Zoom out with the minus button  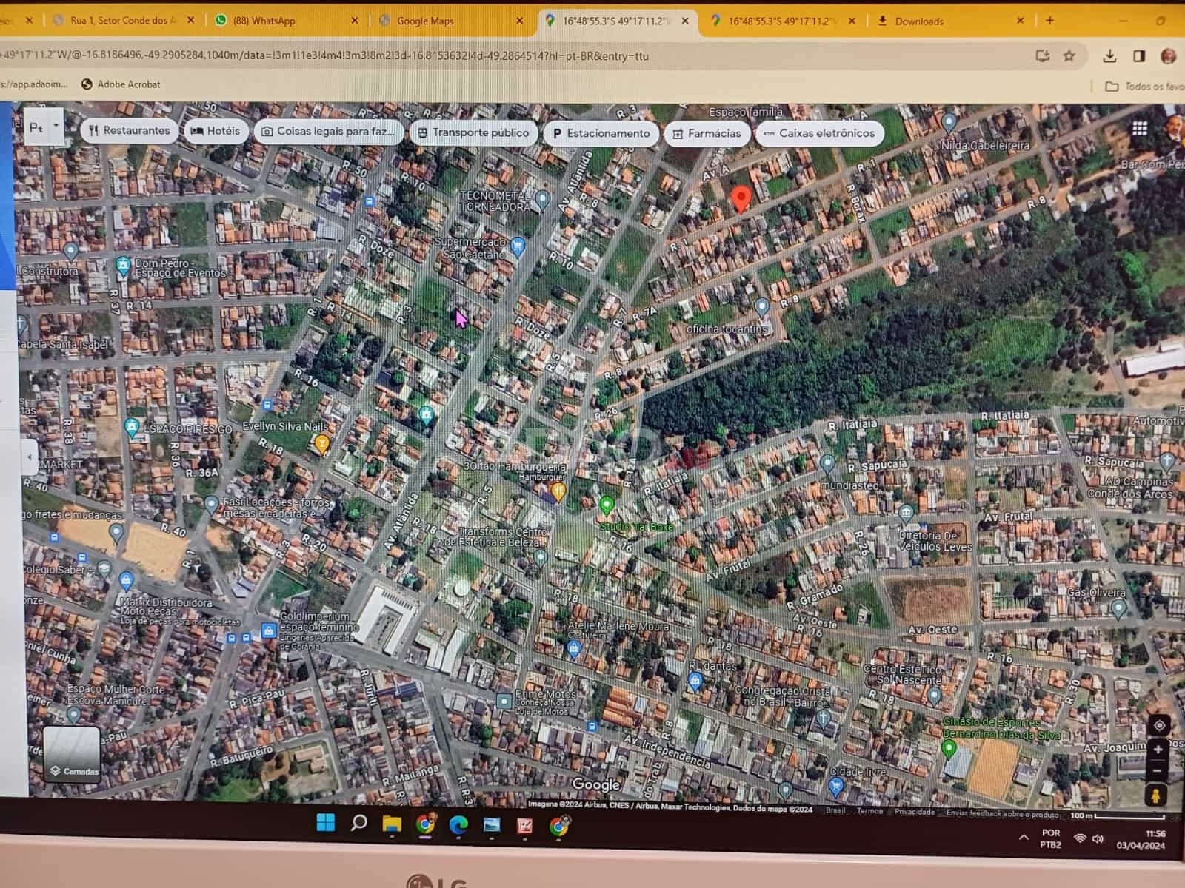coord(1158,771)
